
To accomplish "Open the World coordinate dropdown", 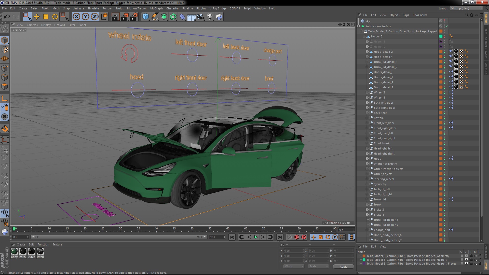I will pyautogui.click(x=294, y=266).
